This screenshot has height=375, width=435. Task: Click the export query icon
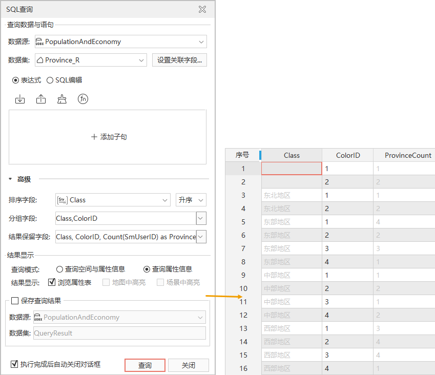pyautogui.click(x=41, y=99)
